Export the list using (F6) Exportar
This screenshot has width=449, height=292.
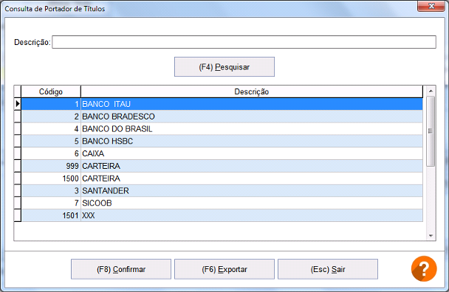[x=224, y=269]
